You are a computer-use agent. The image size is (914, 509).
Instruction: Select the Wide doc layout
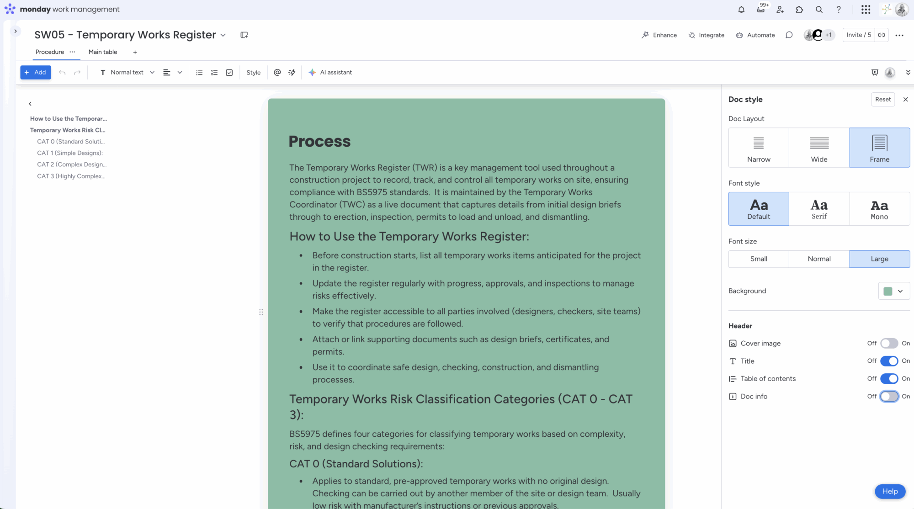[819, 148]
